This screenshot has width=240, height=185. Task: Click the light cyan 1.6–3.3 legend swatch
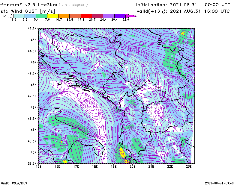(19, 16)
